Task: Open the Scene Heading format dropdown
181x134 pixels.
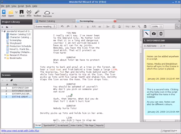Action: pyautogui.click(x=45, y=27)
